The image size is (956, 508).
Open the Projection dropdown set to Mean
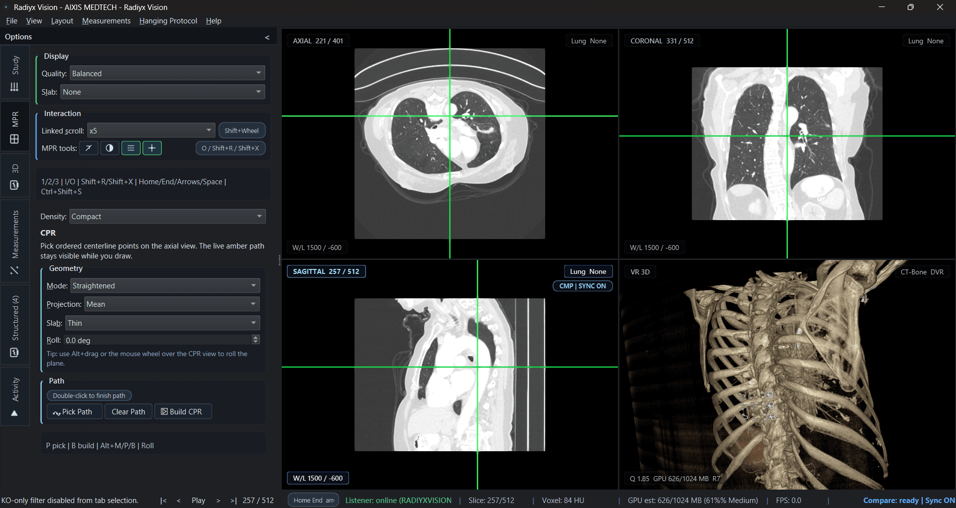coord(172,304)
